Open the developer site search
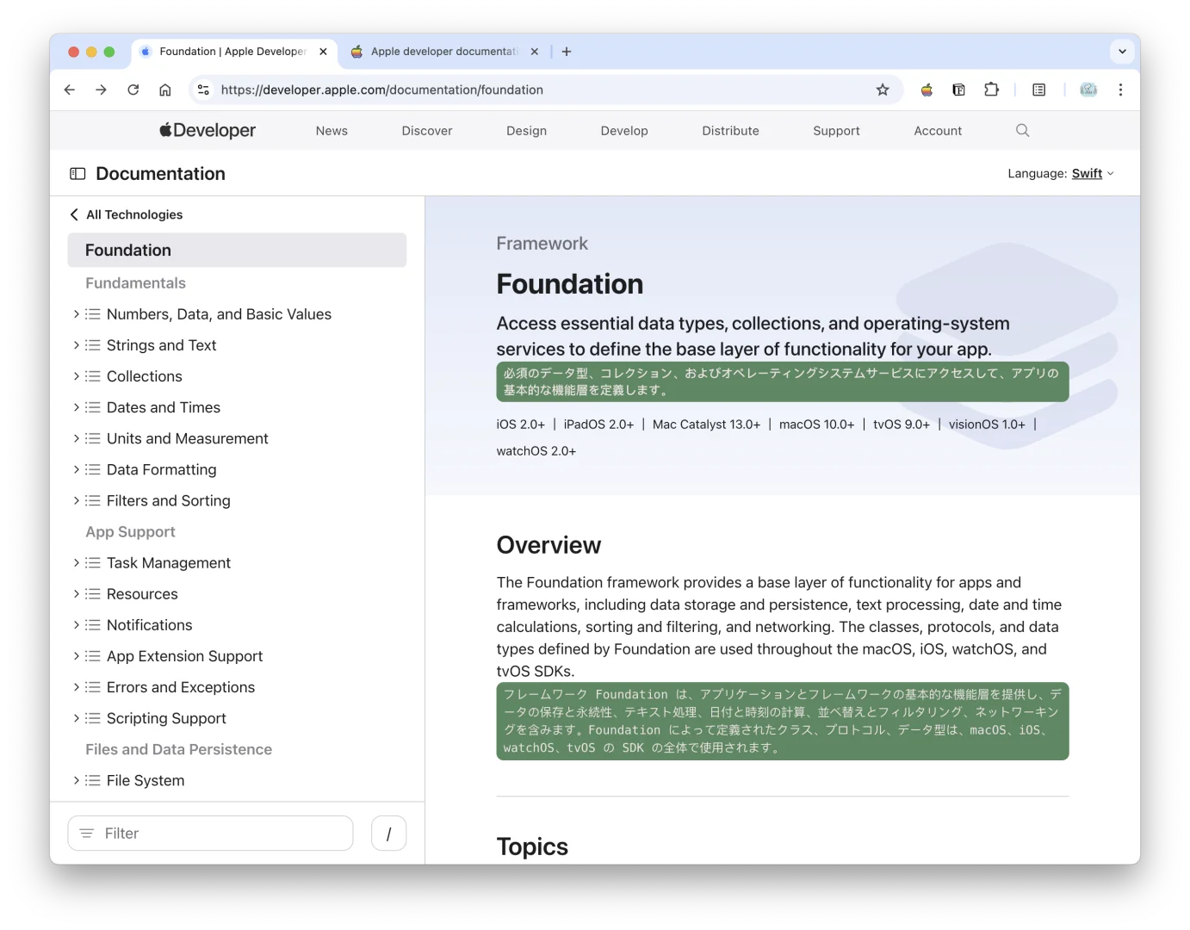 tap(1022, 131)
